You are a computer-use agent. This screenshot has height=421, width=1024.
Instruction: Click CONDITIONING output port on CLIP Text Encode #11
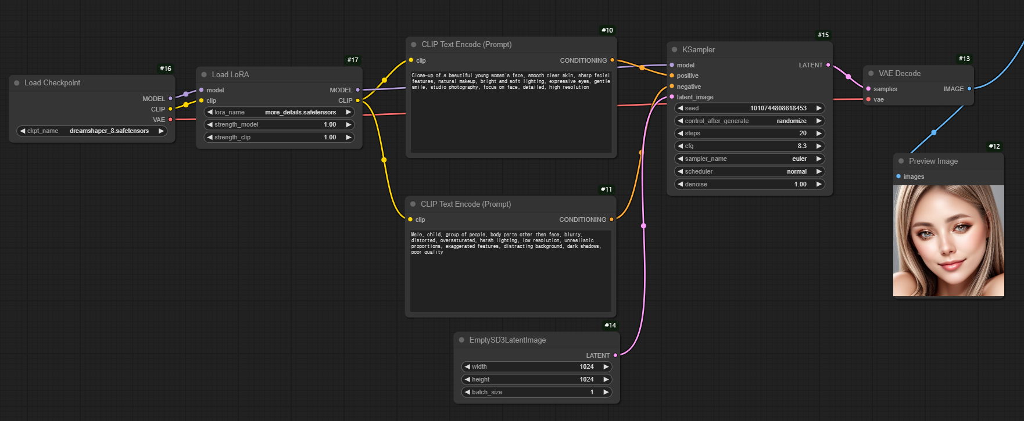(x=611, y=220)
